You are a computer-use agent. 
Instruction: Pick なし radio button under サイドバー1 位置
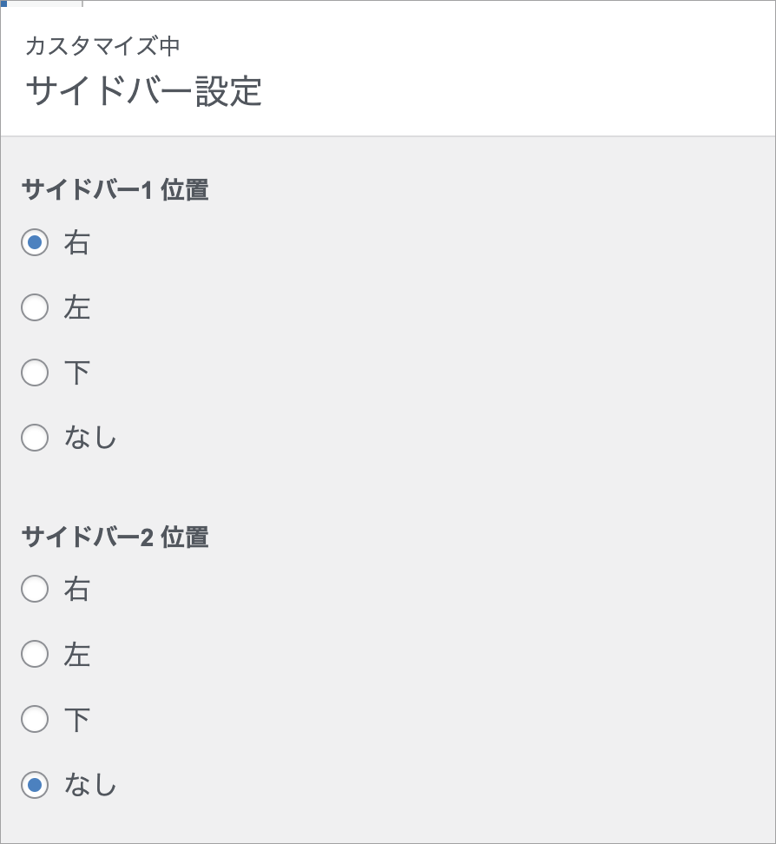35,438
